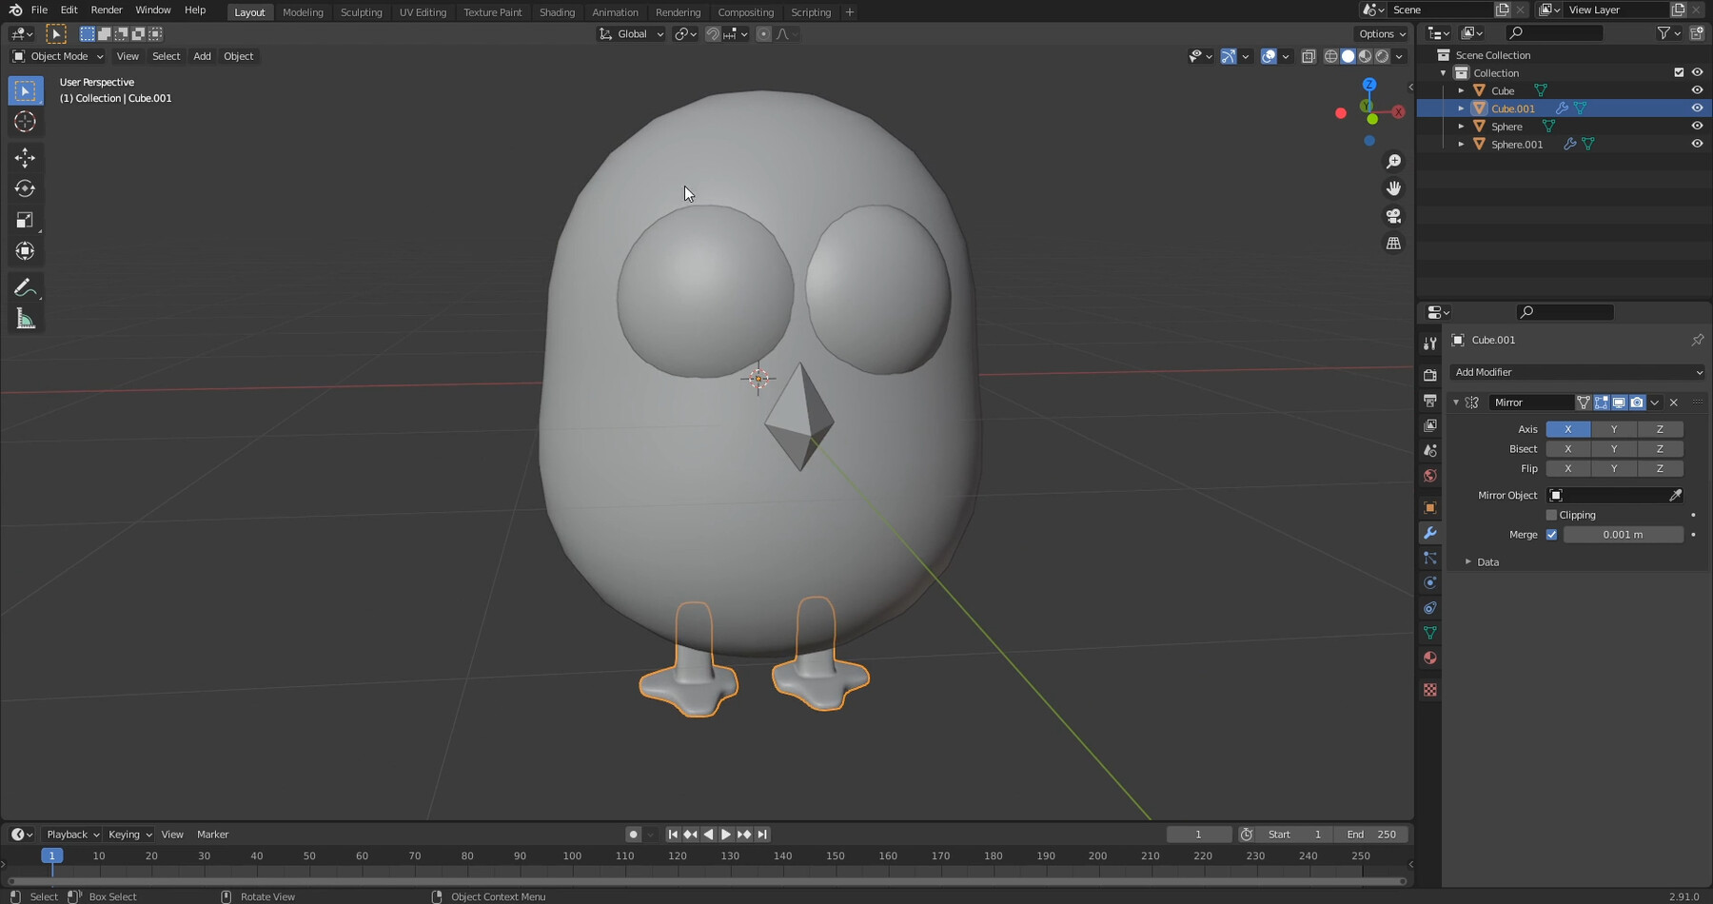Switch to the Shading workspace tab
Viewport: 1713px width, 904px height.
tap(557, 12)
